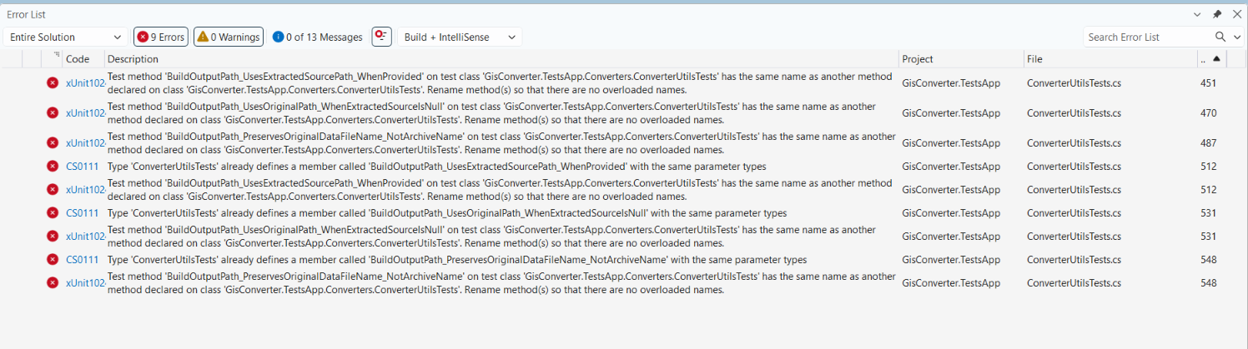Click the red error icon for line 470 row
The image size is (1248, 349).
coord(53,113)
